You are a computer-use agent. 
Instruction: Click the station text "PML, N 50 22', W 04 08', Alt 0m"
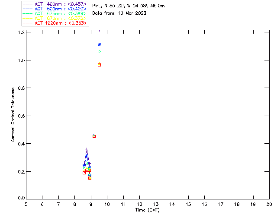(x=129, y=6)
